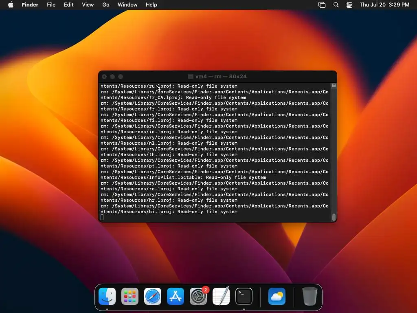This screenshot has width=417, height=313.
Task: Open Spotlight search in menu bar
Action: pos(336,5)
